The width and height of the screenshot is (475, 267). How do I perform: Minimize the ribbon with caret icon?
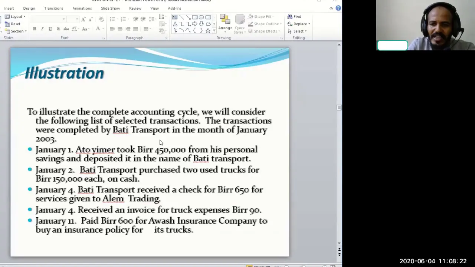pyautogui.click(x=331, y=8)
